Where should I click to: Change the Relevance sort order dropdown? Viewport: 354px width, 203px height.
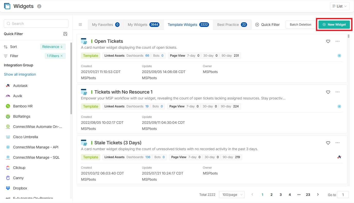53,47
